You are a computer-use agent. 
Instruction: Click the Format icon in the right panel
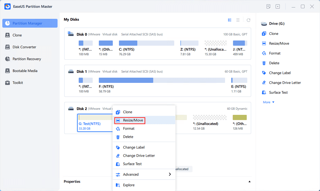pyautogui.click(x=264, y=53)
